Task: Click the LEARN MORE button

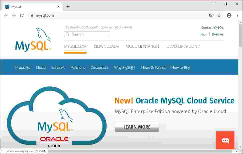Action: pyautogui.click(x=137, y=127)
